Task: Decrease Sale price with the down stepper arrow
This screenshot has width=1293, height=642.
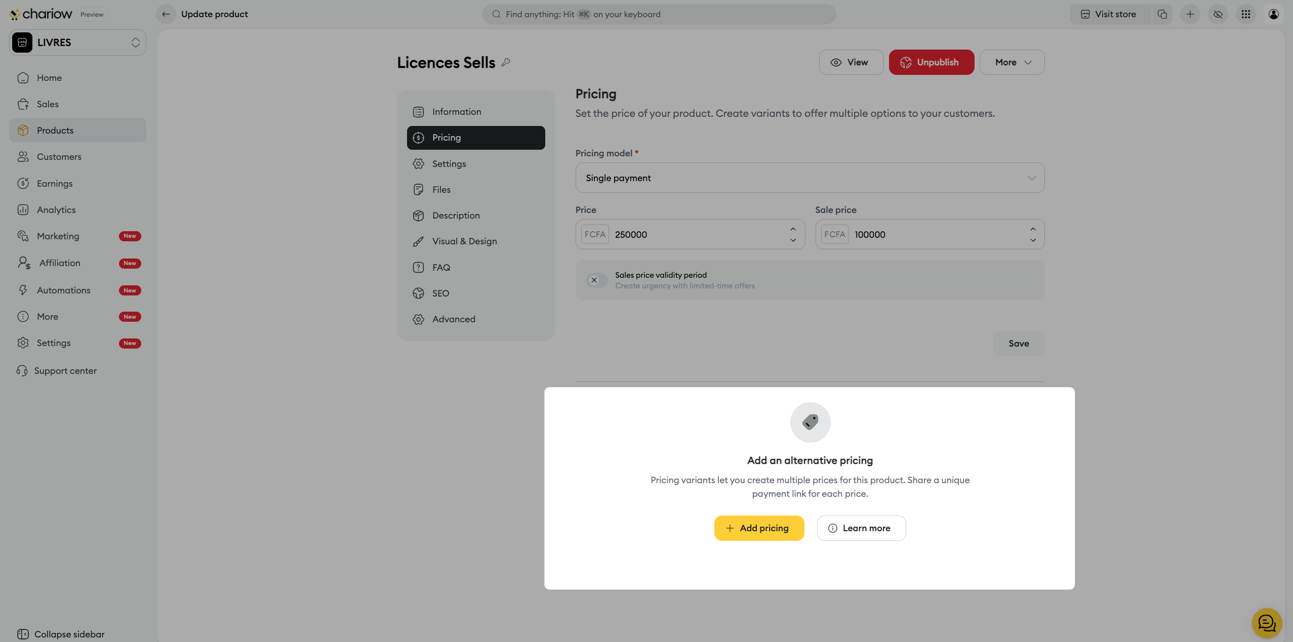Action: (1033, 240)
